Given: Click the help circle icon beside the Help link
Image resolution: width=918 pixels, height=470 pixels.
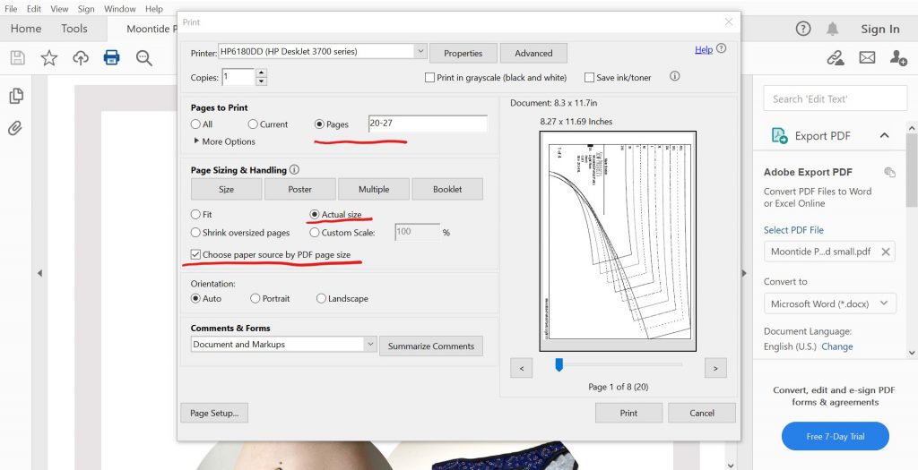Looking at the screenshot, I should tap(722, 48).
